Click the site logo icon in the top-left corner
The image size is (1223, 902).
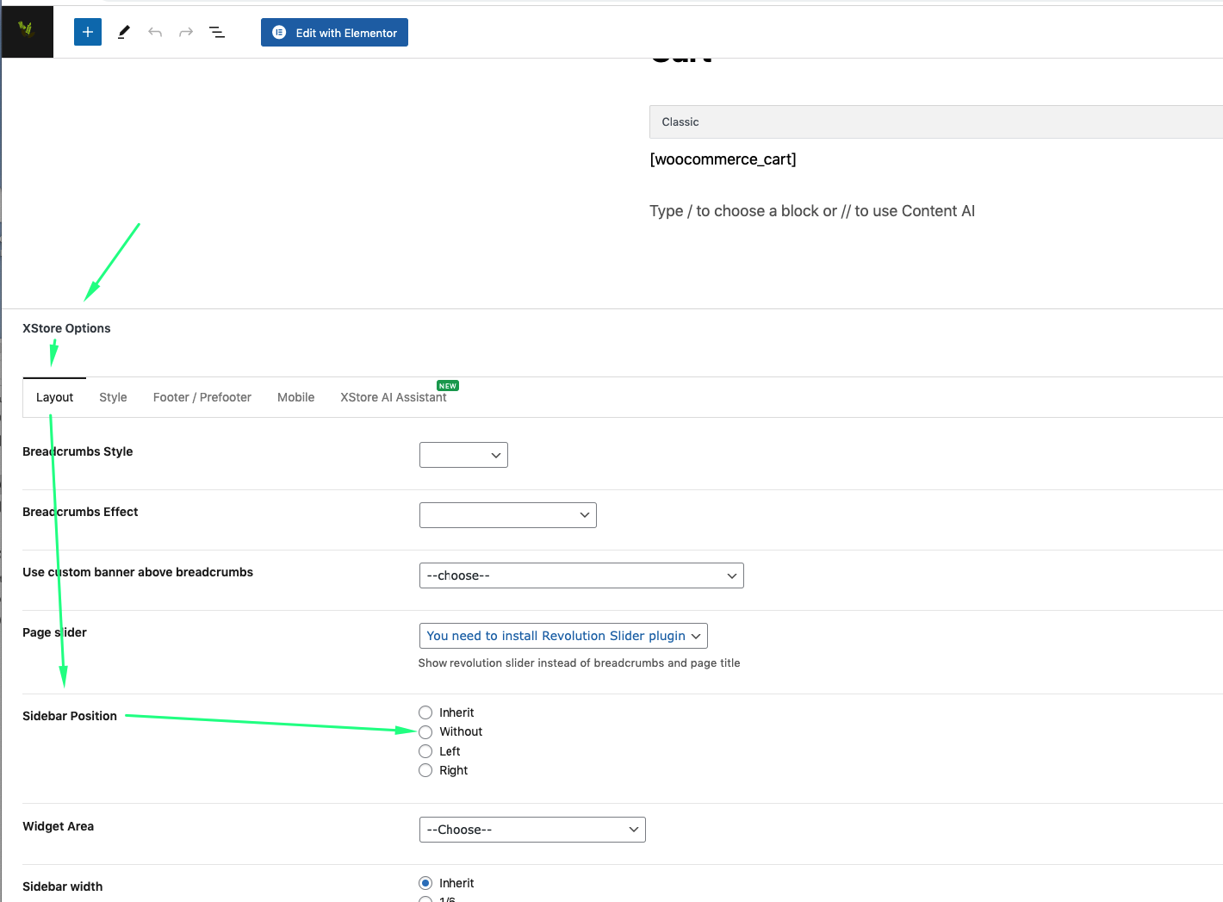27,32
